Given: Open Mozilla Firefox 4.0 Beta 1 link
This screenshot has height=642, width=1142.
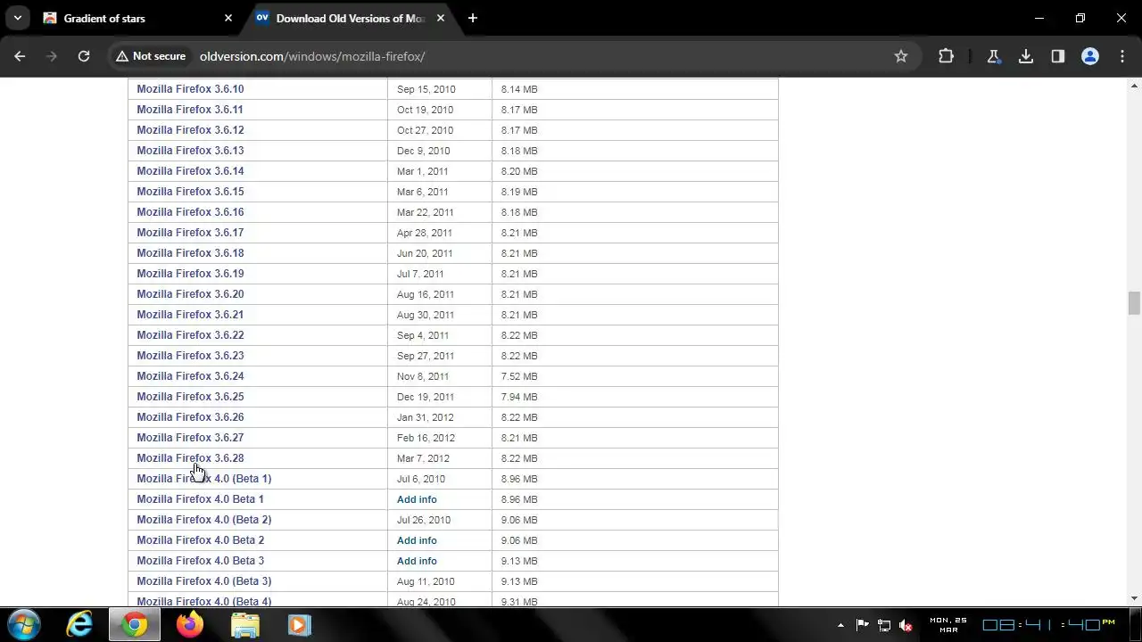Looking at the screenshot, I should click(200, 499).
